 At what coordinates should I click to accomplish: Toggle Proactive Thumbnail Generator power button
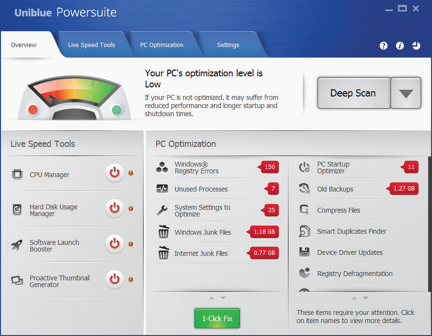[x=114, y=279]
